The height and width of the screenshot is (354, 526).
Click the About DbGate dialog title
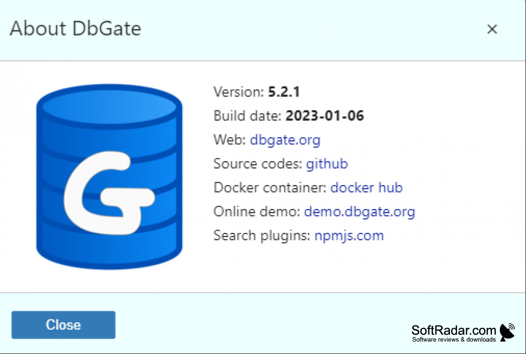pos(76,28)
